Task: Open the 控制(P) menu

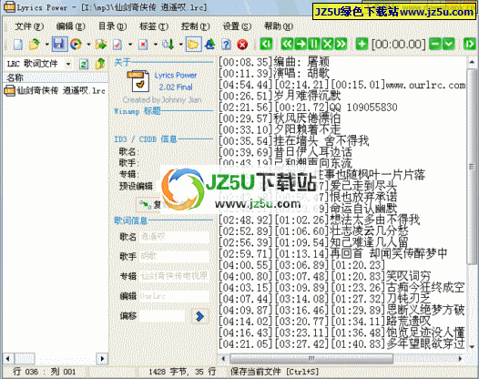Action: [195, 26]
